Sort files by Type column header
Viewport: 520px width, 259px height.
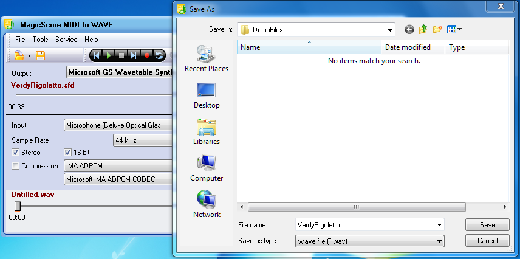tap(477, 47)
